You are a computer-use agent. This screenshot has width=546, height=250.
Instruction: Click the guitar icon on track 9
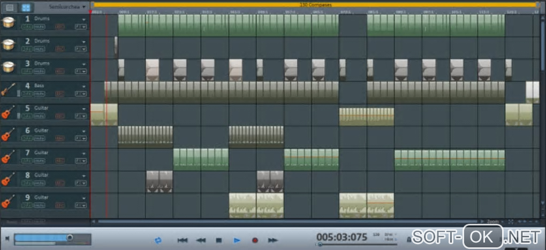pos(8,201)
